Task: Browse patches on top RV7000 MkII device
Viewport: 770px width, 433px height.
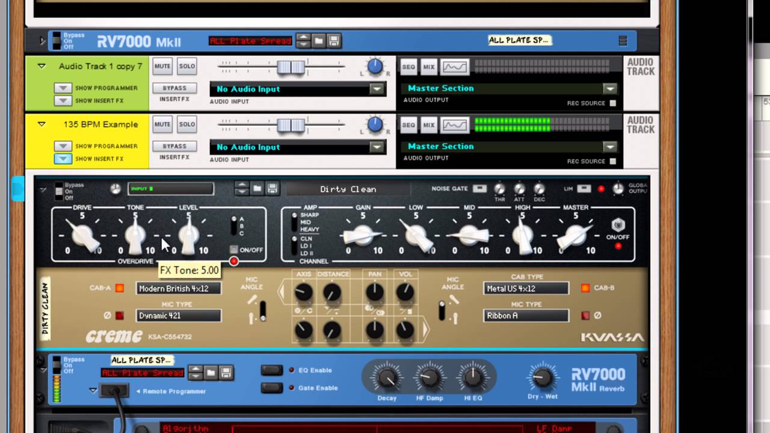Action: tap(319, 41)
